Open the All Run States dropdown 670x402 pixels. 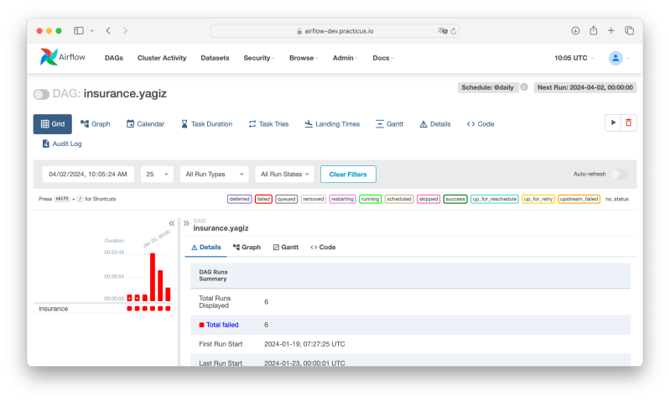pyautogui.click(x=284, y=174)
